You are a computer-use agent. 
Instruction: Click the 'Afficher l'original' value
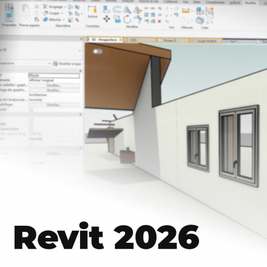(41, 80)
